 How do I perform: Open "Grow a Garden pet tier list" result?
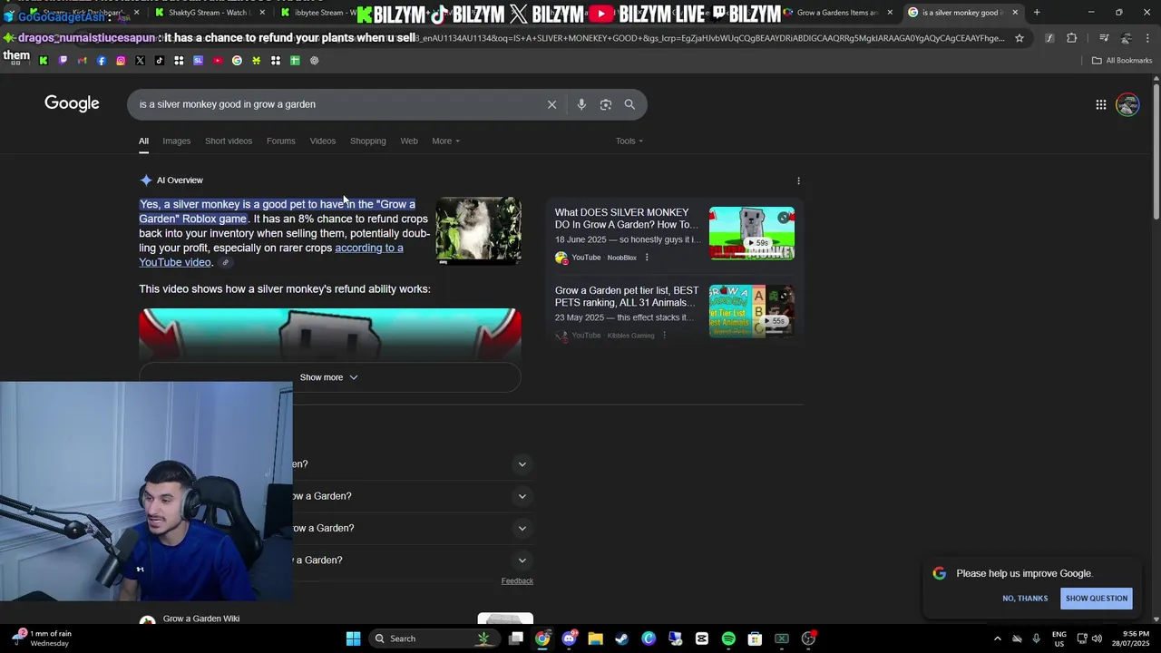coord(627,297)
